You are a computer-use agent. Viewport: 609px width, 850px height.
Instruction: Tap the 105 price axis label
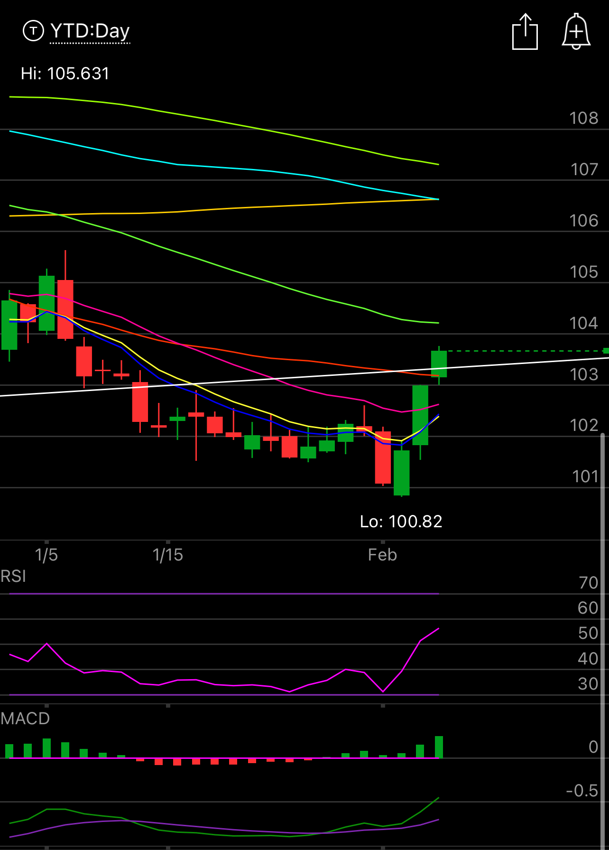click(x=584, y=272)
